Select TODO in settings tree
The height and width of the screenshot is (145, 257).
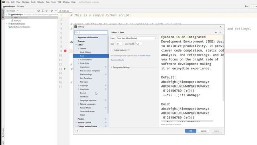(83, 115)
